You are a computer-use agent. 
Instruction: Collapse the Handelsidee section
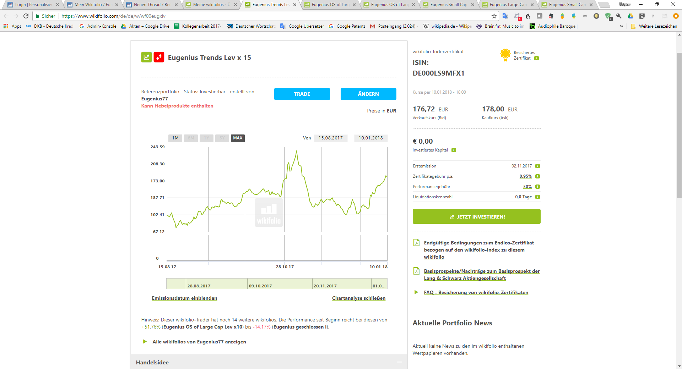[399, 362]
